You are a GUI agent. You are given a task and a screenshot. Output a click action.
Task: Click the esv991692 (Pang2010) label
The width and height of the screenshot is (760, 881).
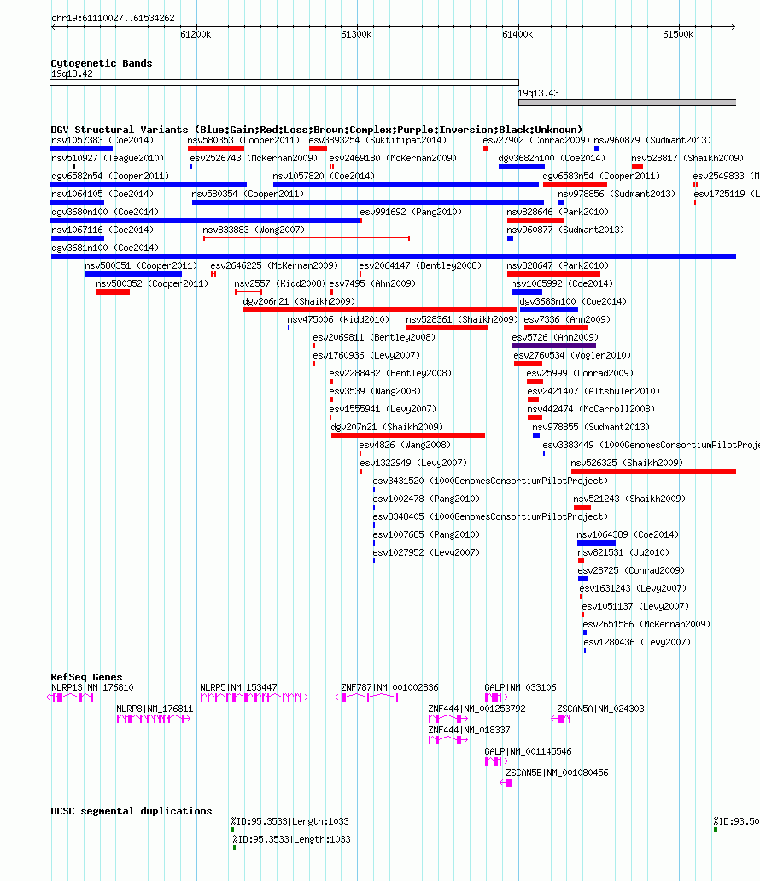pos(411,213)
